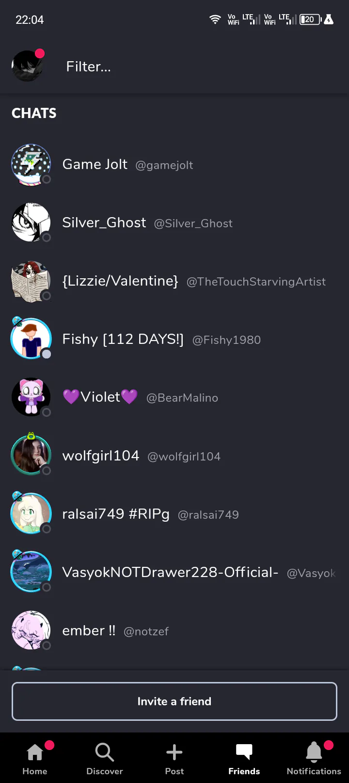Open Game Jolt chat avatar
This screenshot has width=349, height=783.
(31, 165)
